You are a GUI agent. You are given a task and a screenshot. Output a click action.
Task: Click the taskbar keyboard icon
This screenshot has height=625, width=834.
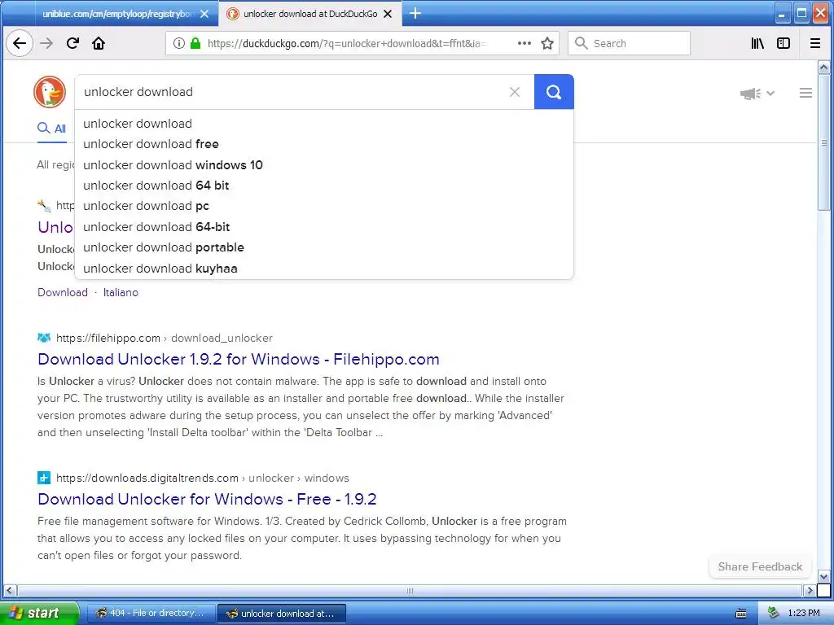click(x=741, y=614)
